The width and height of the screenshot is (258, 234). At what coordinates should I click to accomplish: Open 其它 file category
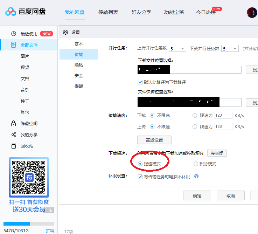25,112
